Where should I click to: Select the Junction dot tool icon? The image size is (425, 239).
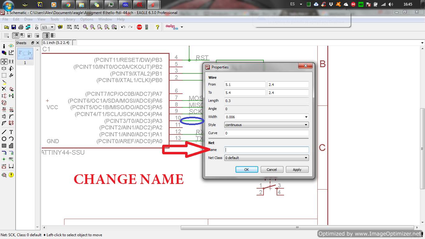coord(4,159)
